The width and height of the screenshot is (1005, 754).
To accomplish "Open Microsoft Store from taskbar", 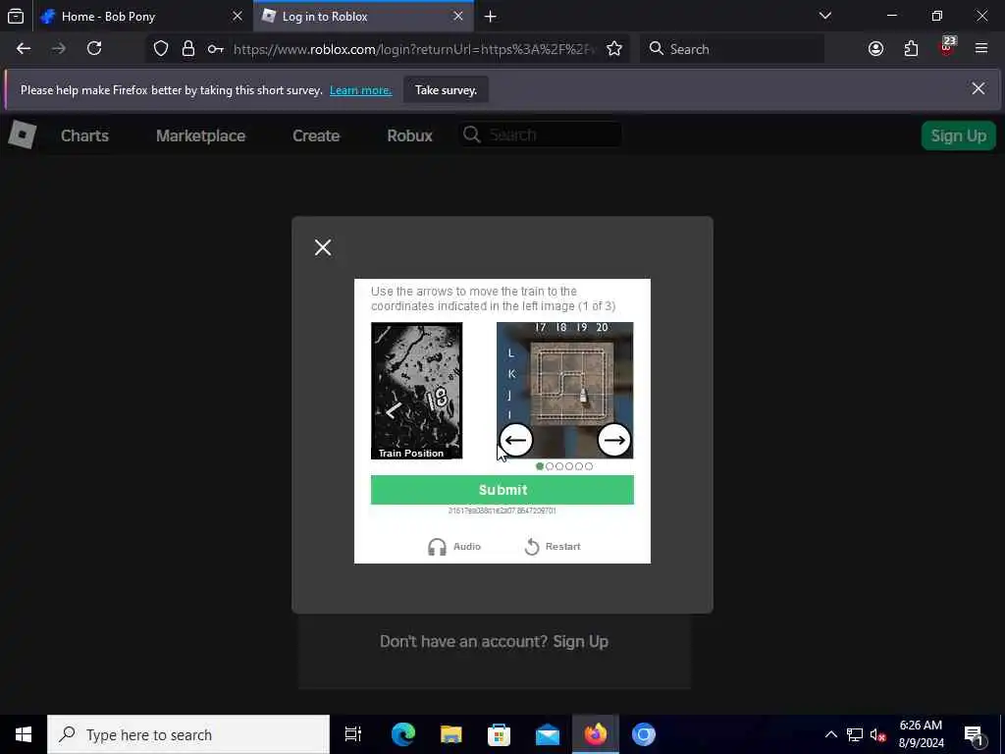I will (500, 734).
